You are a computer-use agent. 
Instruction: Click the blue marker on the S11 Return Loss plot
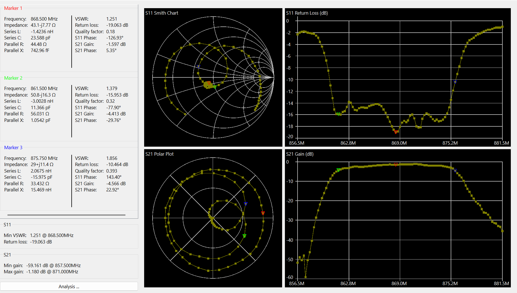[x=455, y=82]
